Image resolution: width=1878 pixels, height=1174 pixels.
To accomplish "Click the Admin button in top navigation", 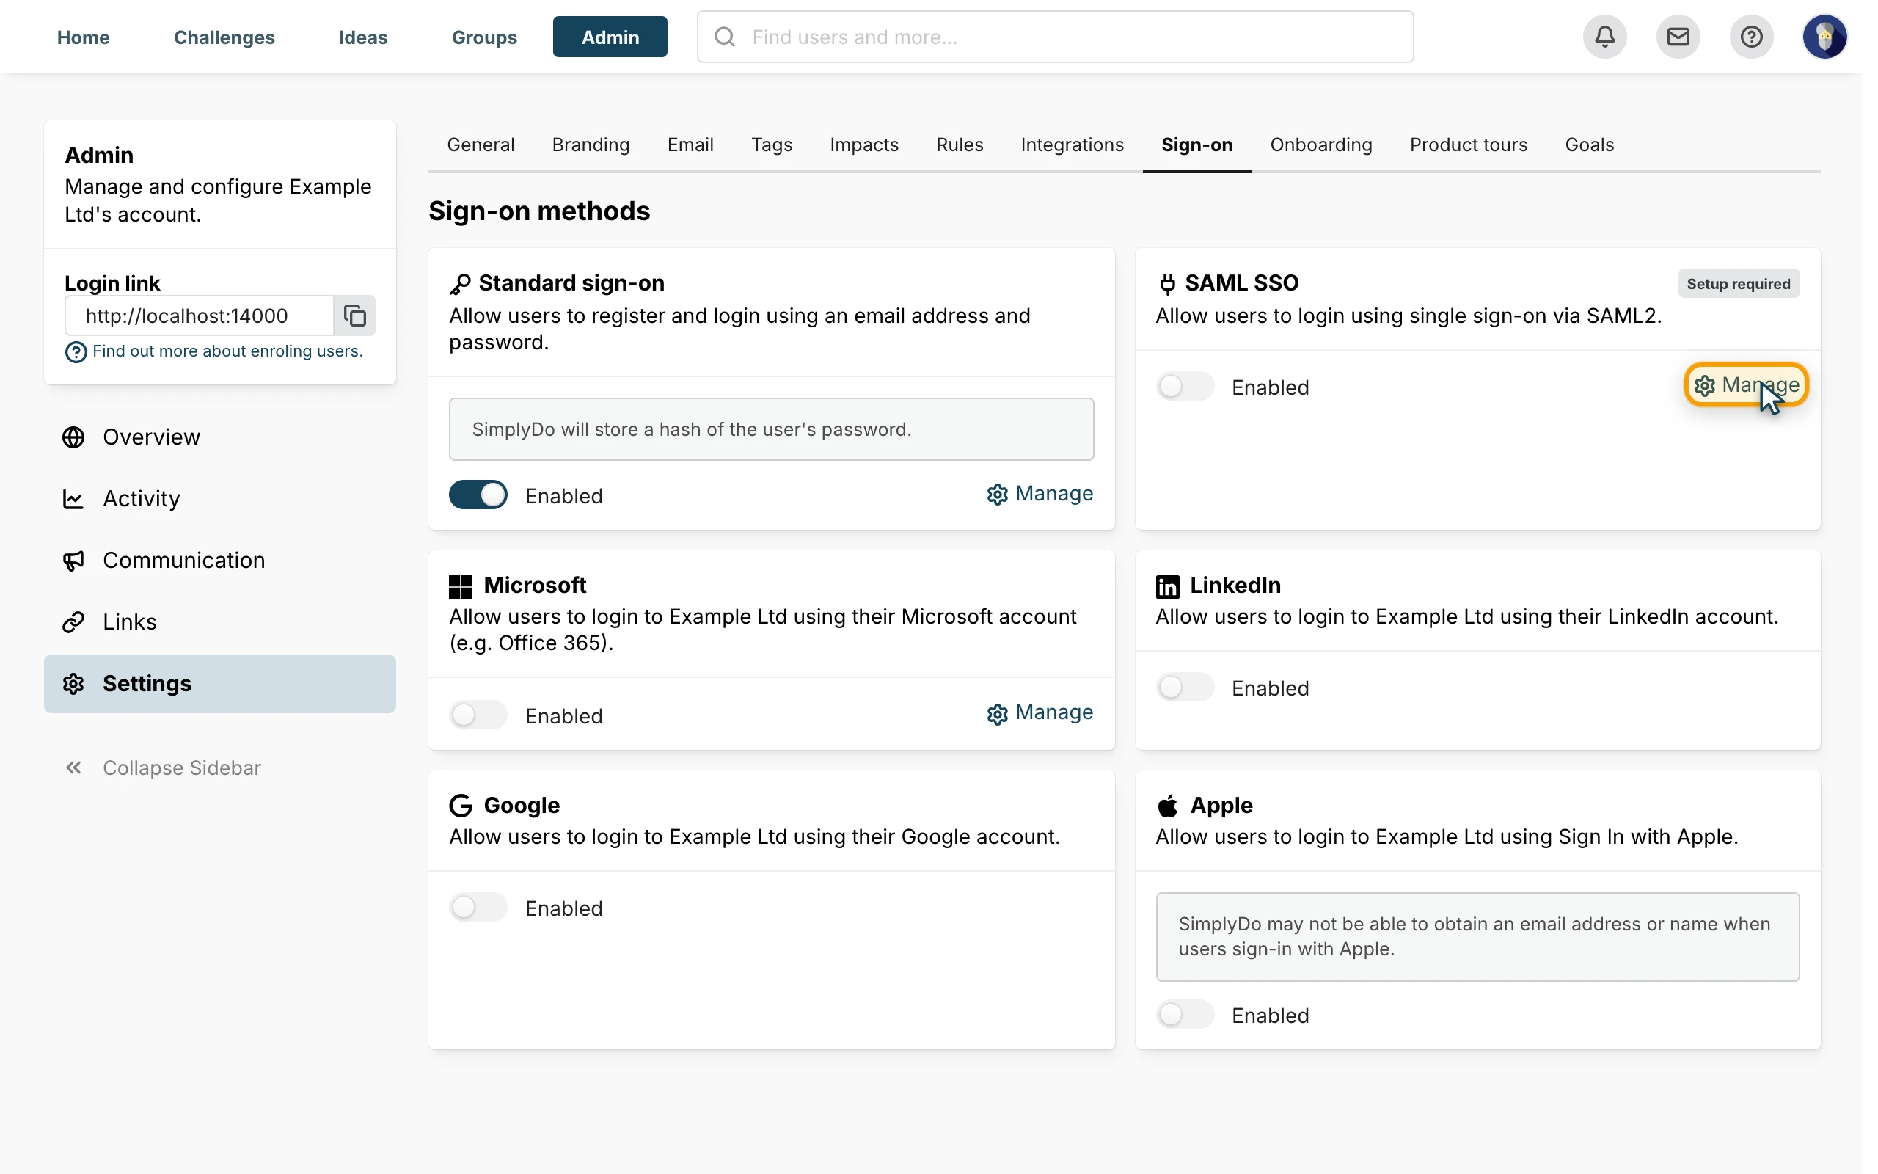I will click(x=610, y=37).
